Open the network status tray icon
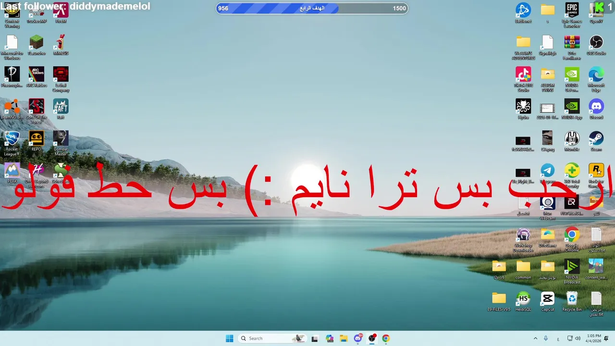 [x=570, y=338]
